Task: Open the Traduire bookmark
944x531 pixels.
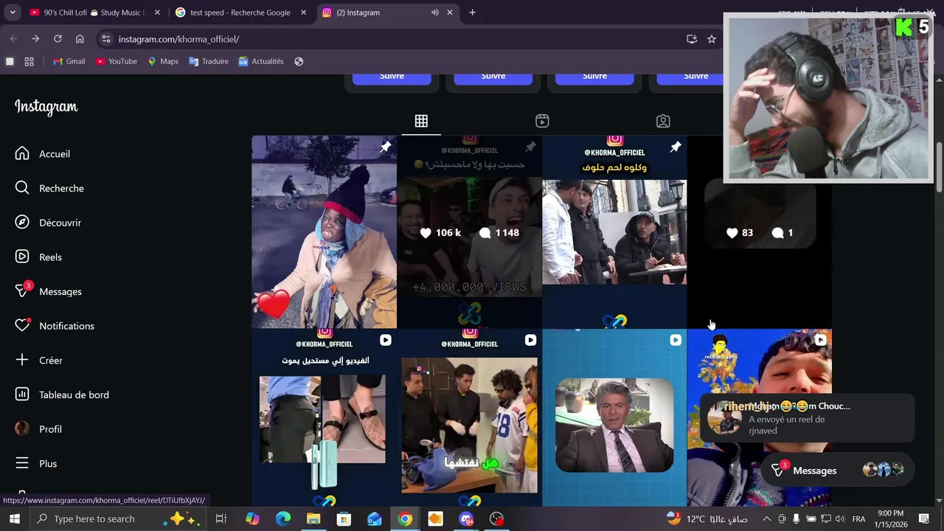Action: pyautogui.click(x=209, y=61)
